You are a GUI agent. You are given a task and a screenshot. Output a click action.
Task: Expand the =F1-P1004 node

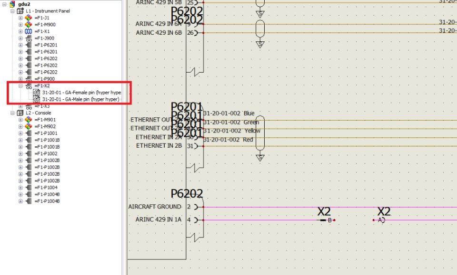point(20,188)
